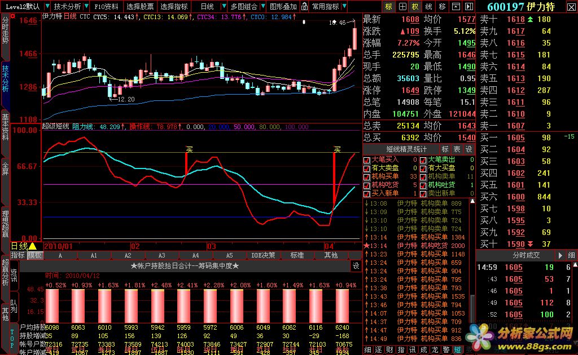This screenshot has width=578, height=355.
Task: Open the 多图组合 dropdown menu
Action: click(244, 7)
